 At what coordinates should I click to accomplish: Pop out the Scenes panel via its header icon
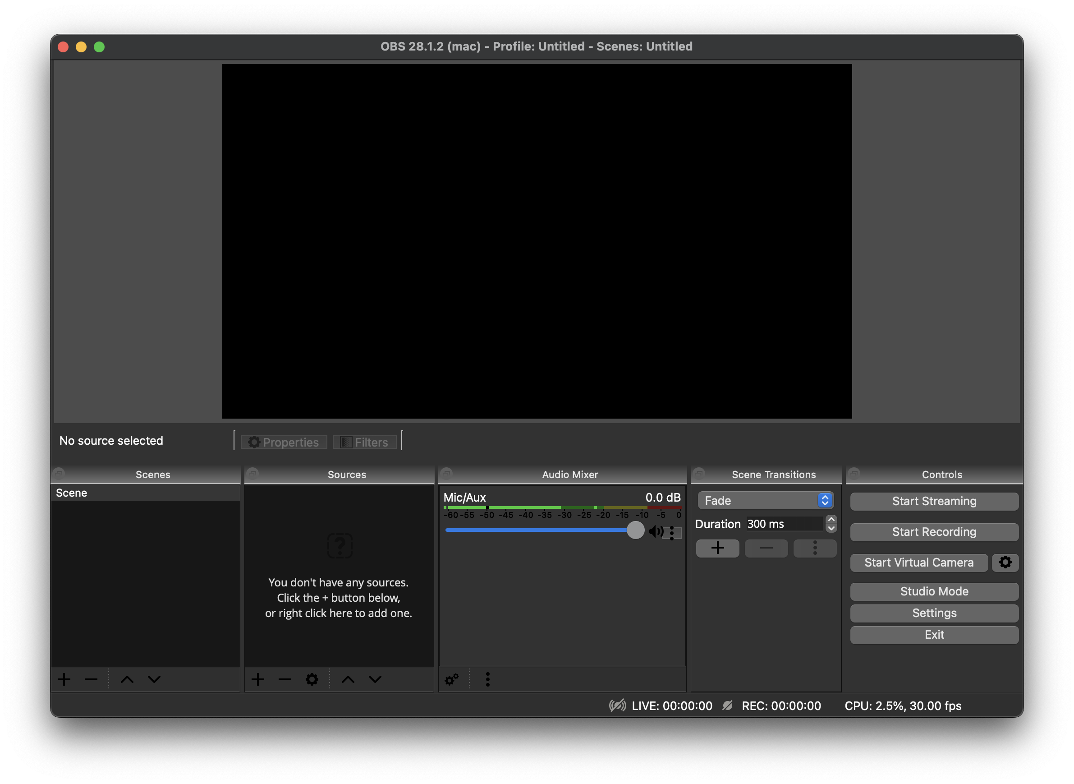pyautogui.click(x=58, y=473)
